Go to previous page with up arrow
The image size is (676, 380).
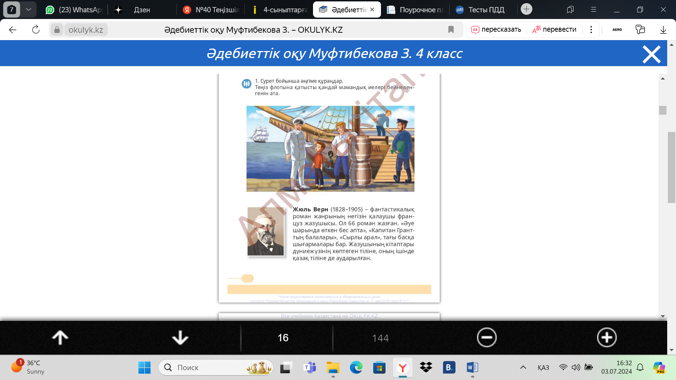(x=60, y=337)
